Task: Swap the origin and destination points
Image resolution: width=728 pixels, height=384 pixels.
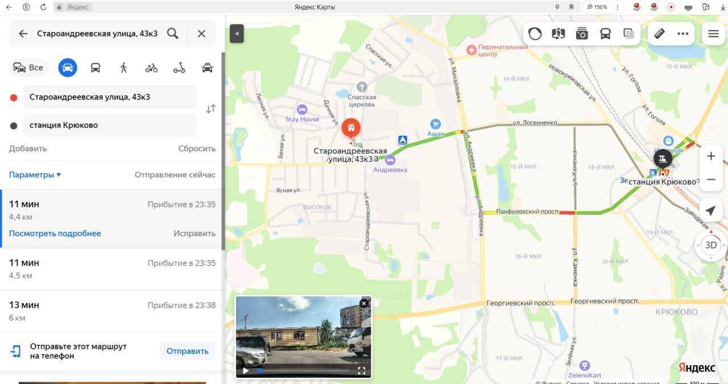Action: [210, 109]
